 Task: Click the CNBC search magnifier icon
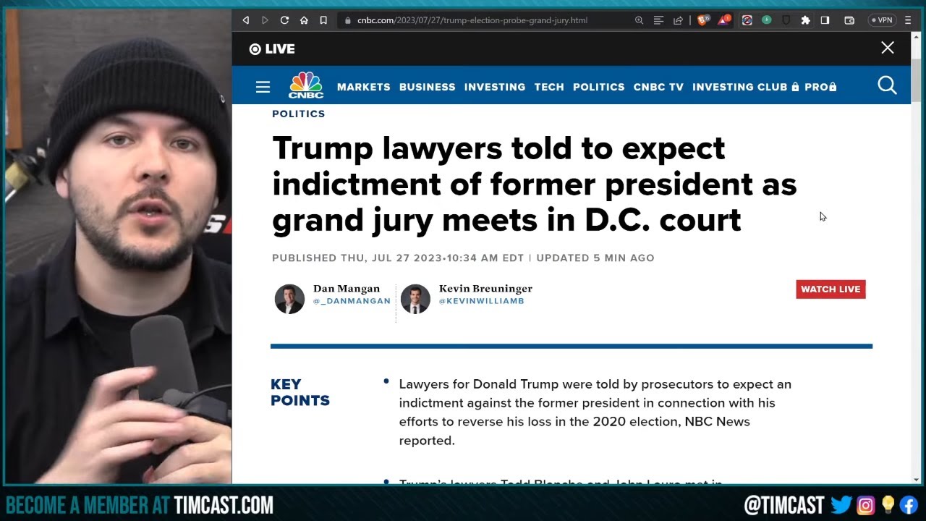pos(887,85)
